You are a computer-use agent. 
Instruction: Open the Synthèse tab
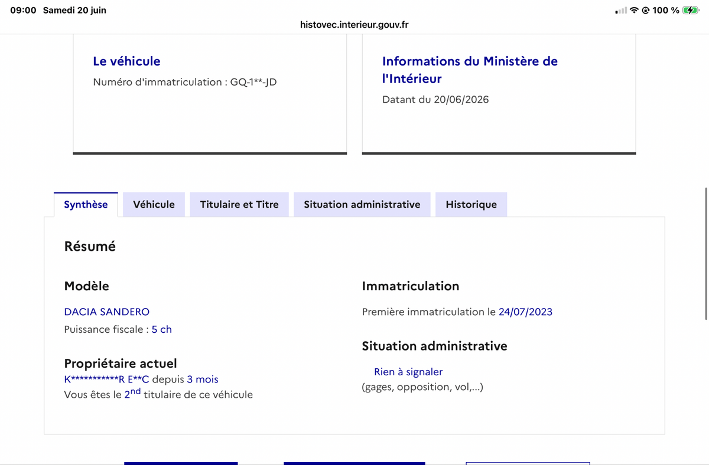tap(86, 204)
